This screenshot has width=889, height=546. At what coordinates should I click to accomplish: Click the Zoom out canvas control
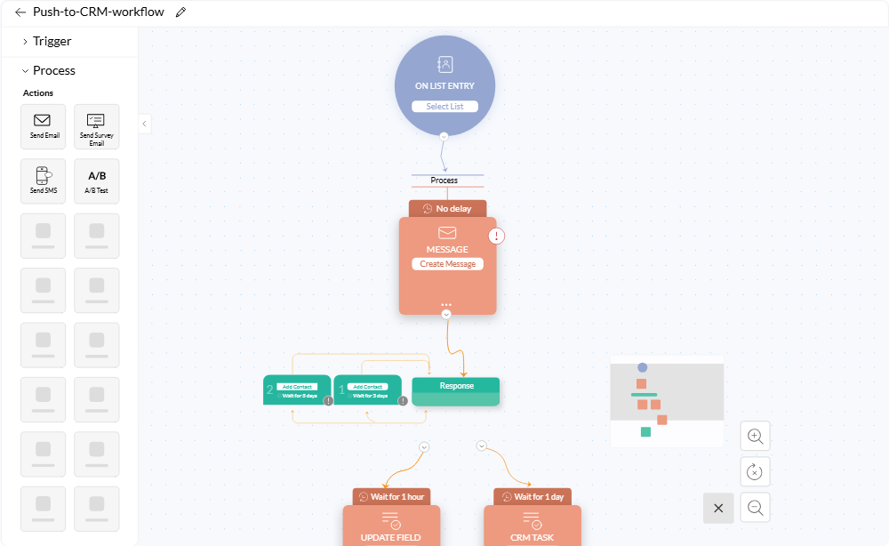pyautogui.click(x=755, y=507)
